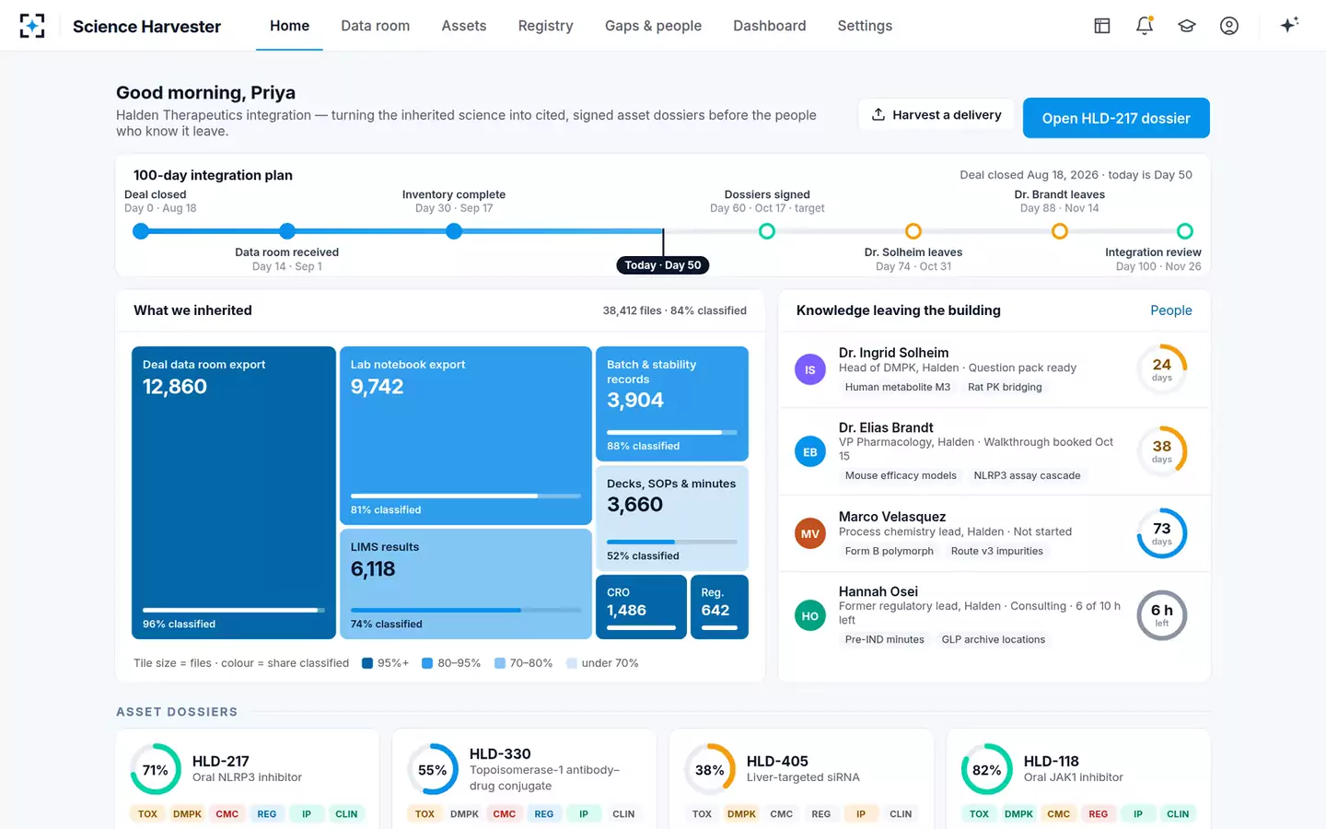The image size is (1326, 829).
Task: Follow the People link
Action: (x=1171, y=310)
